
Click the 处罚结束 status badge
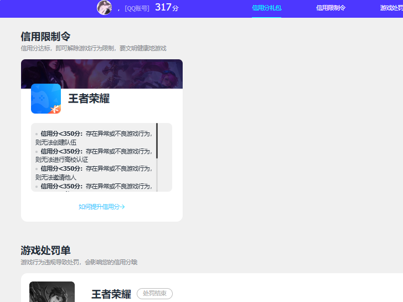click(x=155, y=294)
